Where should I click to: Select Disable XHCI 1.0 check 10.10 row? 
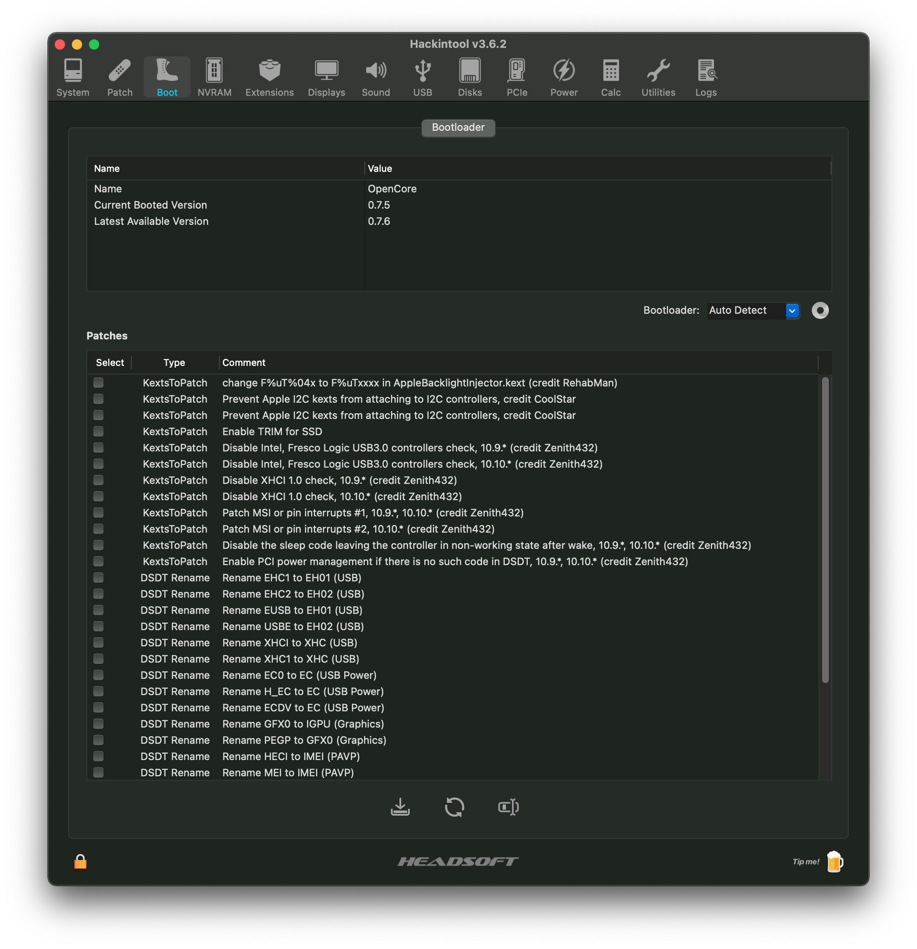[x=453, y=496]
